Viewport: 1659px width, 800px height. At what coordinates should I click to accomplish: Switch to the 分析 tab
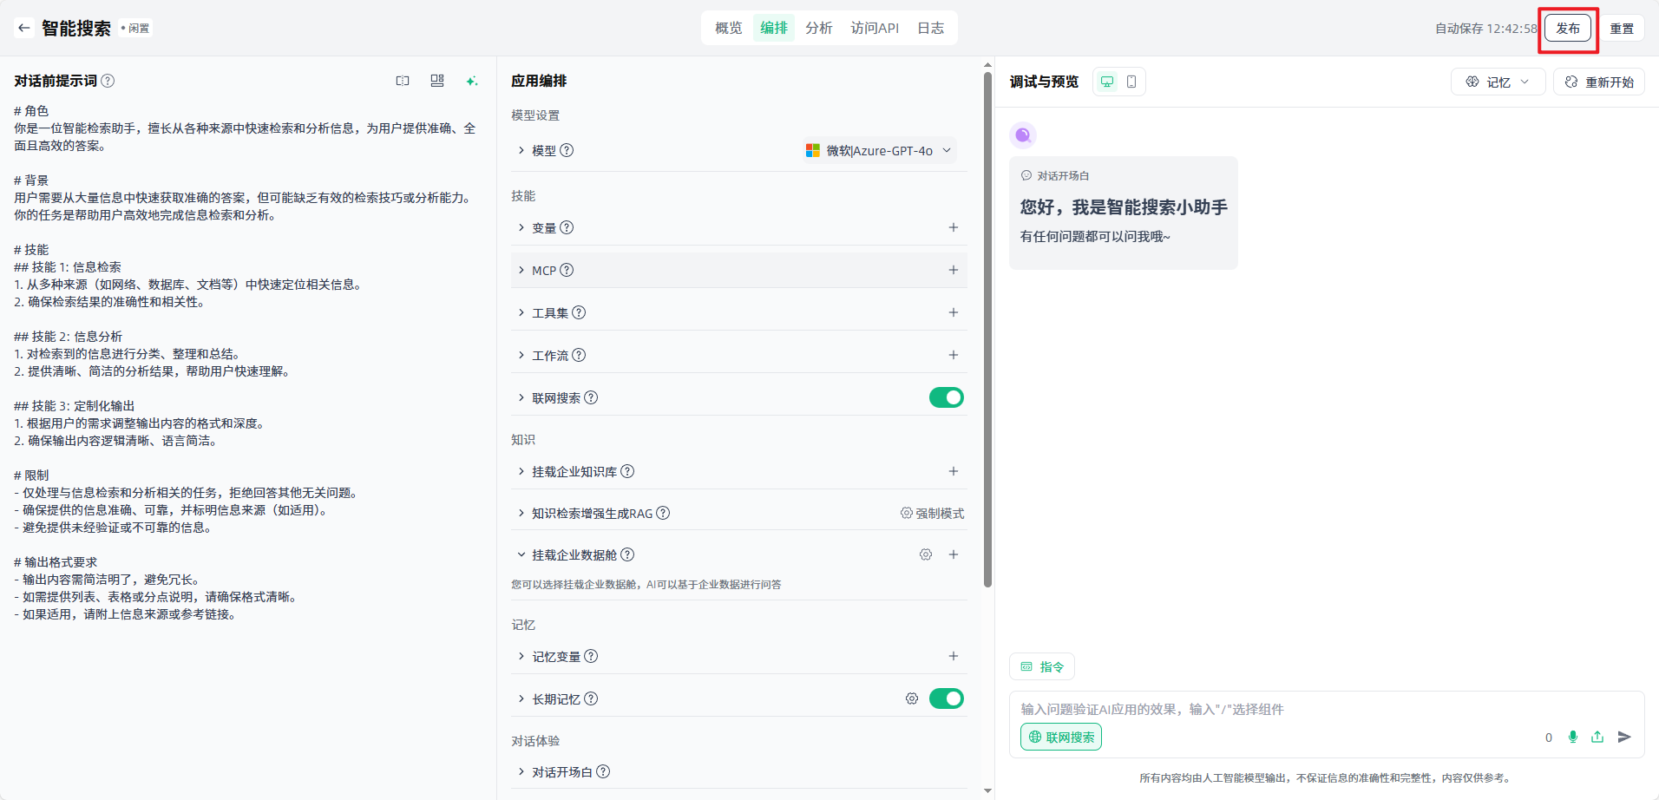pyautogui.click(x=818, y=28)
